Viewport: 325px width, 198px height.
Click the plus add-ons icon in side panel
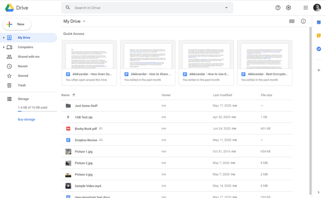(x=319, y=70)
